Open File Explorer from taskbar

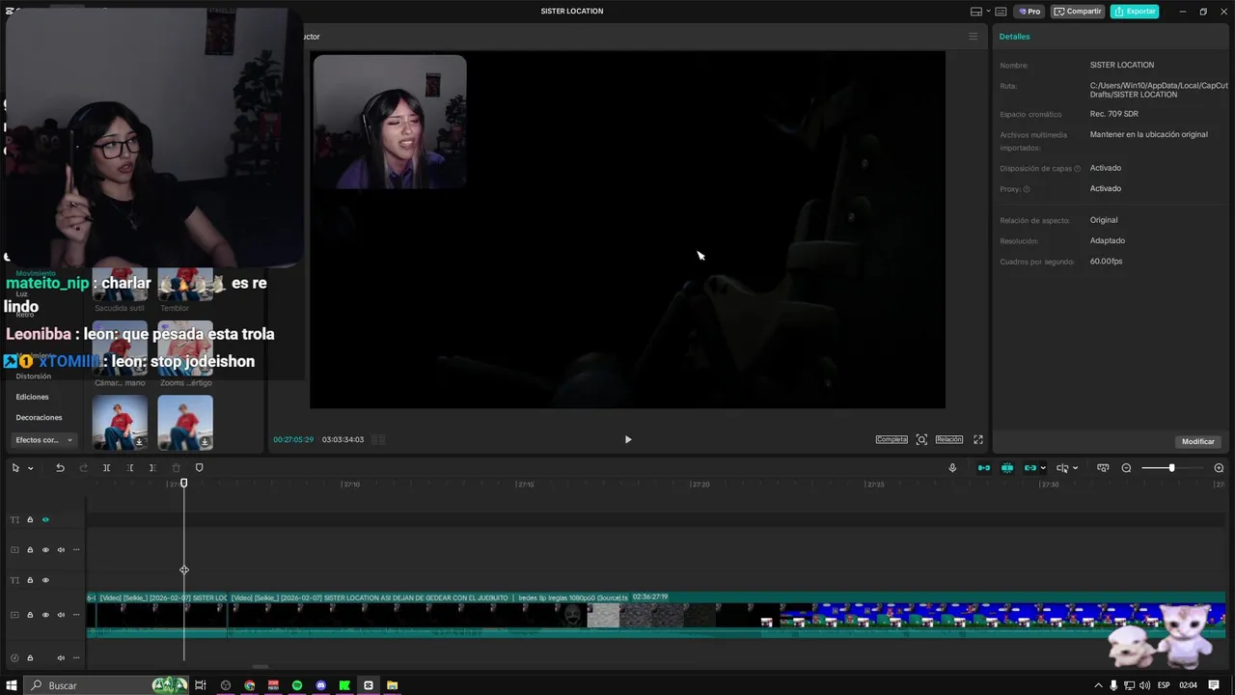[x=392, y=685]
